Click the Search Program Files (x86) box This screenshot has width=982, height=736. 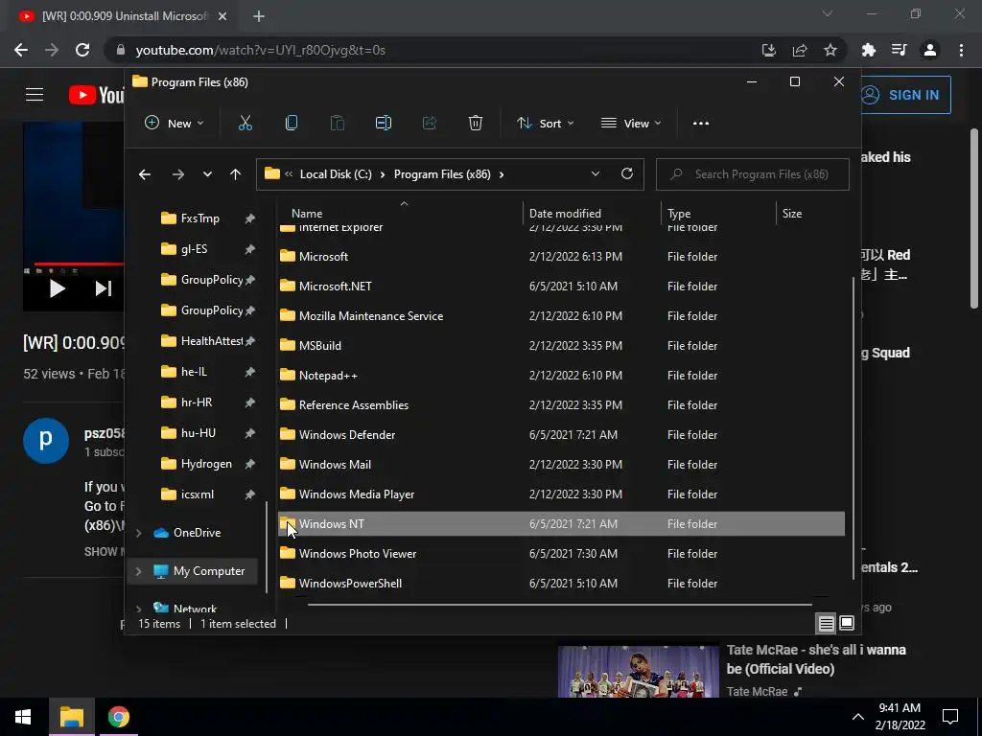[x=752, y=174]
